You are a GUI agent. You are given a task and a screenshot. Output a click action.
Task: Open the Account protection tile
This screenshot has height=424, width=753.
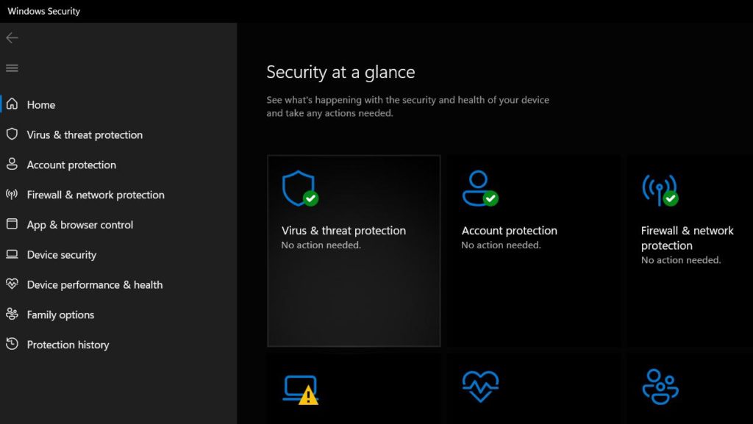[x=533, y=251]
